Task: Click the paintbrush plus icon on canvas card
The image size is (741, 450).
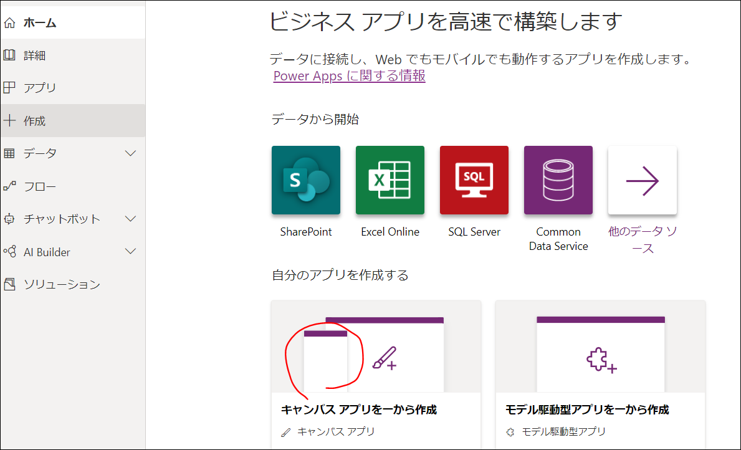Action: (x=384, y=358)
